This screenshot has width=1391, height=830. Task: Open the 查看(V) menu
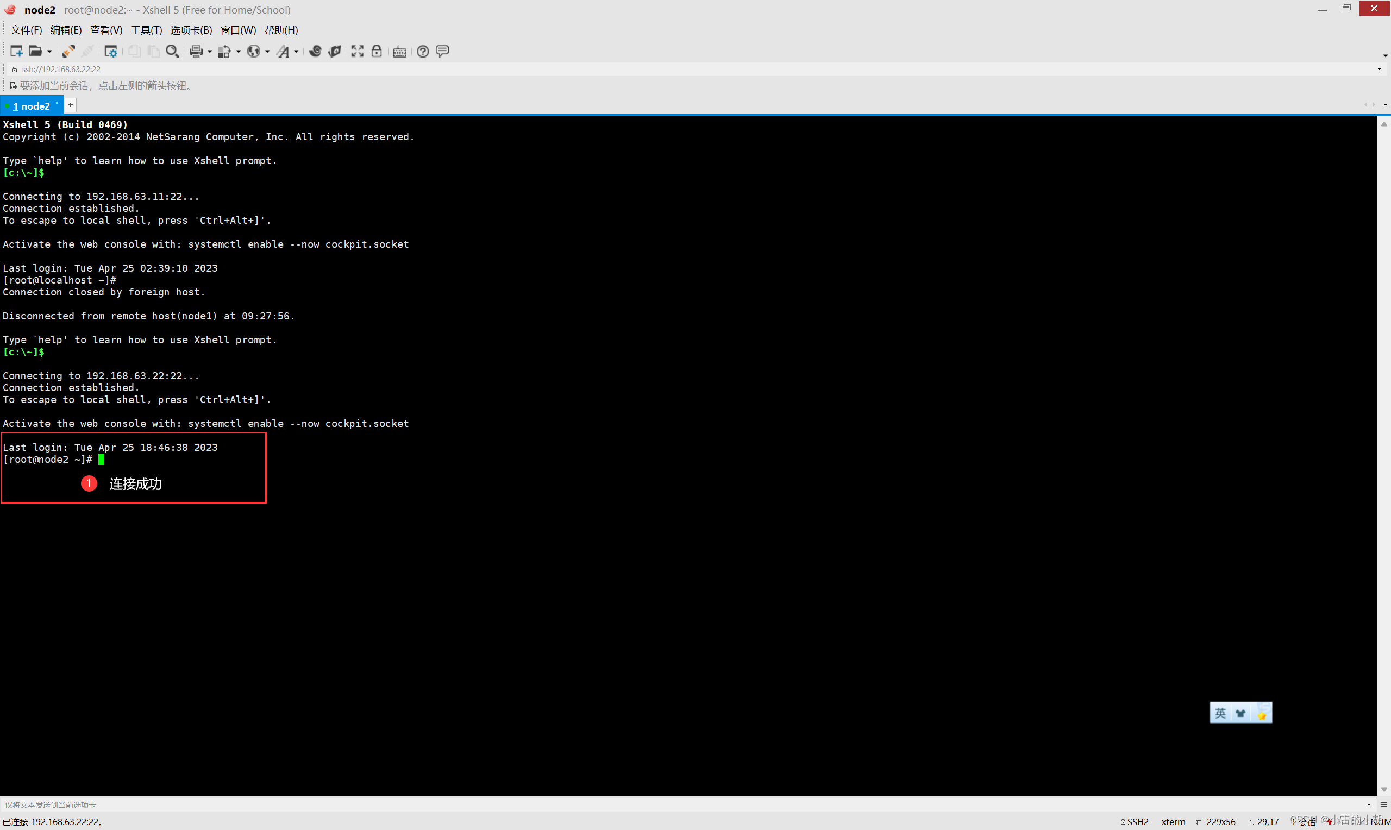coord(106,30)
